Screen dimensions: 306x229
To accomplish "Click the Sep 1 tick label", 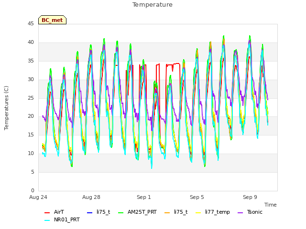I will pyautogui.click(x=144, y=197).
